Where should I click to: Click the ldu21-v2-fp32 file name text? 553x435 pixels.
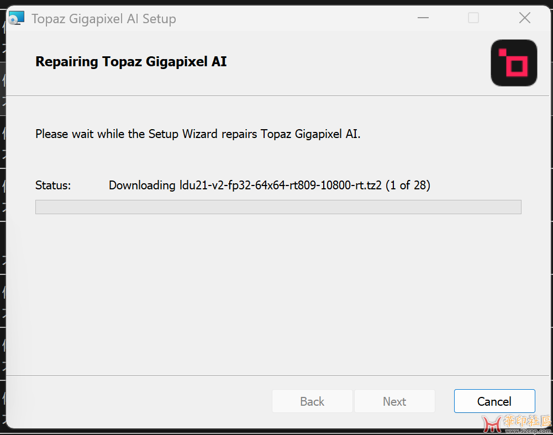click(x=281, y=185)
